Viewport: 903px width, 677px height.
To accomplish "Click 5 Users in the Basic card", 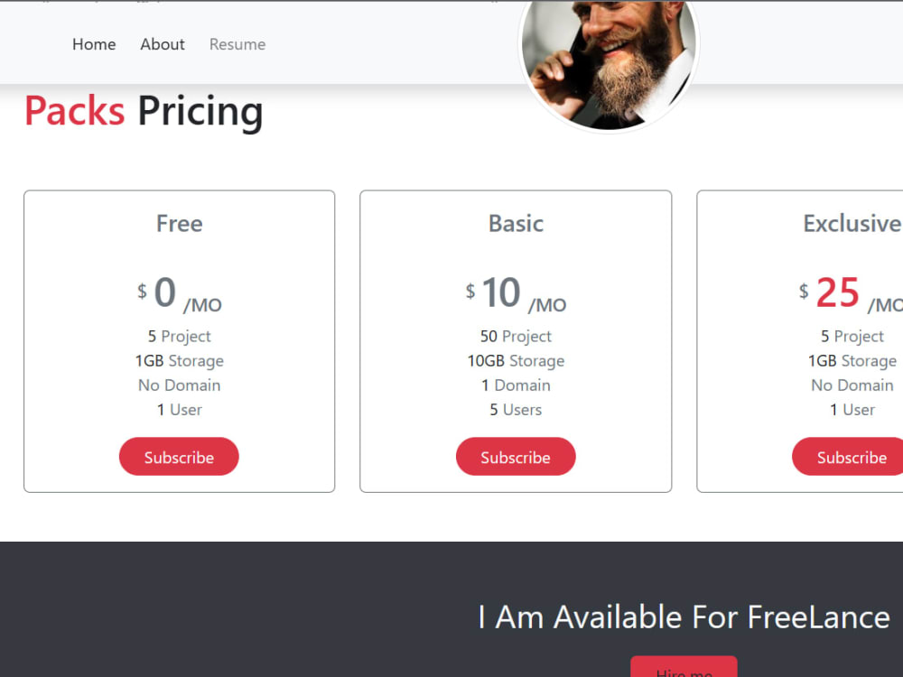I will [x=516, y=409].
